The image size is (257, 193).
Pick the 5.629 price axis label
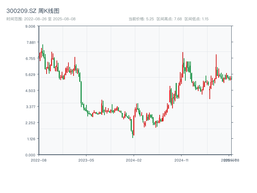tap(31, 74)
